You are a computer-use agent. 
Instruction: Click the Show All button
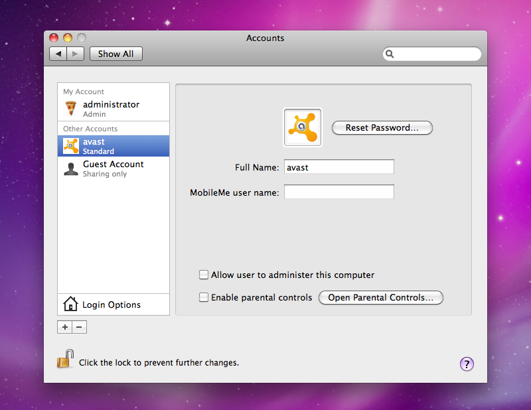[115, 54]
